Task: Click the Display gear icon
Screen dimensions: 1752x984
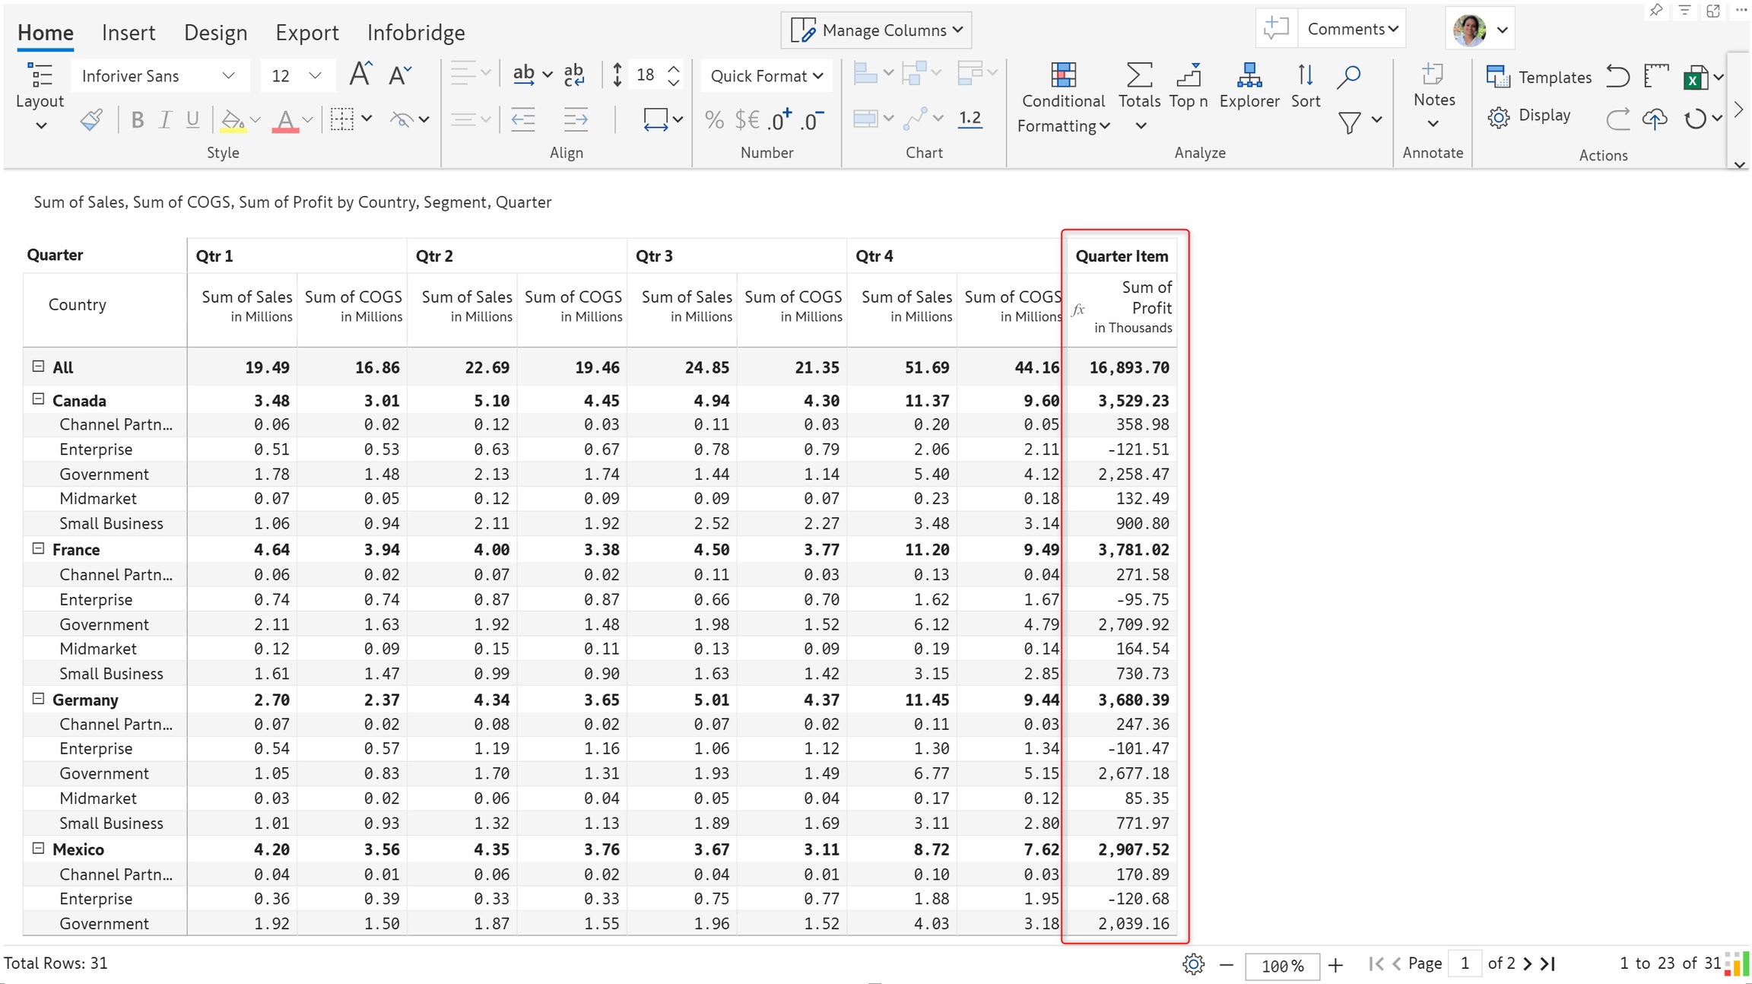Action: tap(1499, 117)
